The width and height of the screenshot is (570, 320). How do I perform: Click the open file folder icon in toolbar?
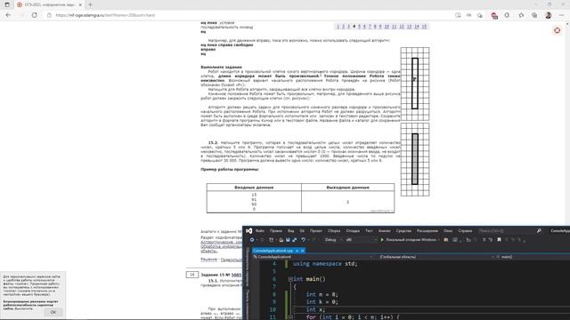click(x=281, y=240)
